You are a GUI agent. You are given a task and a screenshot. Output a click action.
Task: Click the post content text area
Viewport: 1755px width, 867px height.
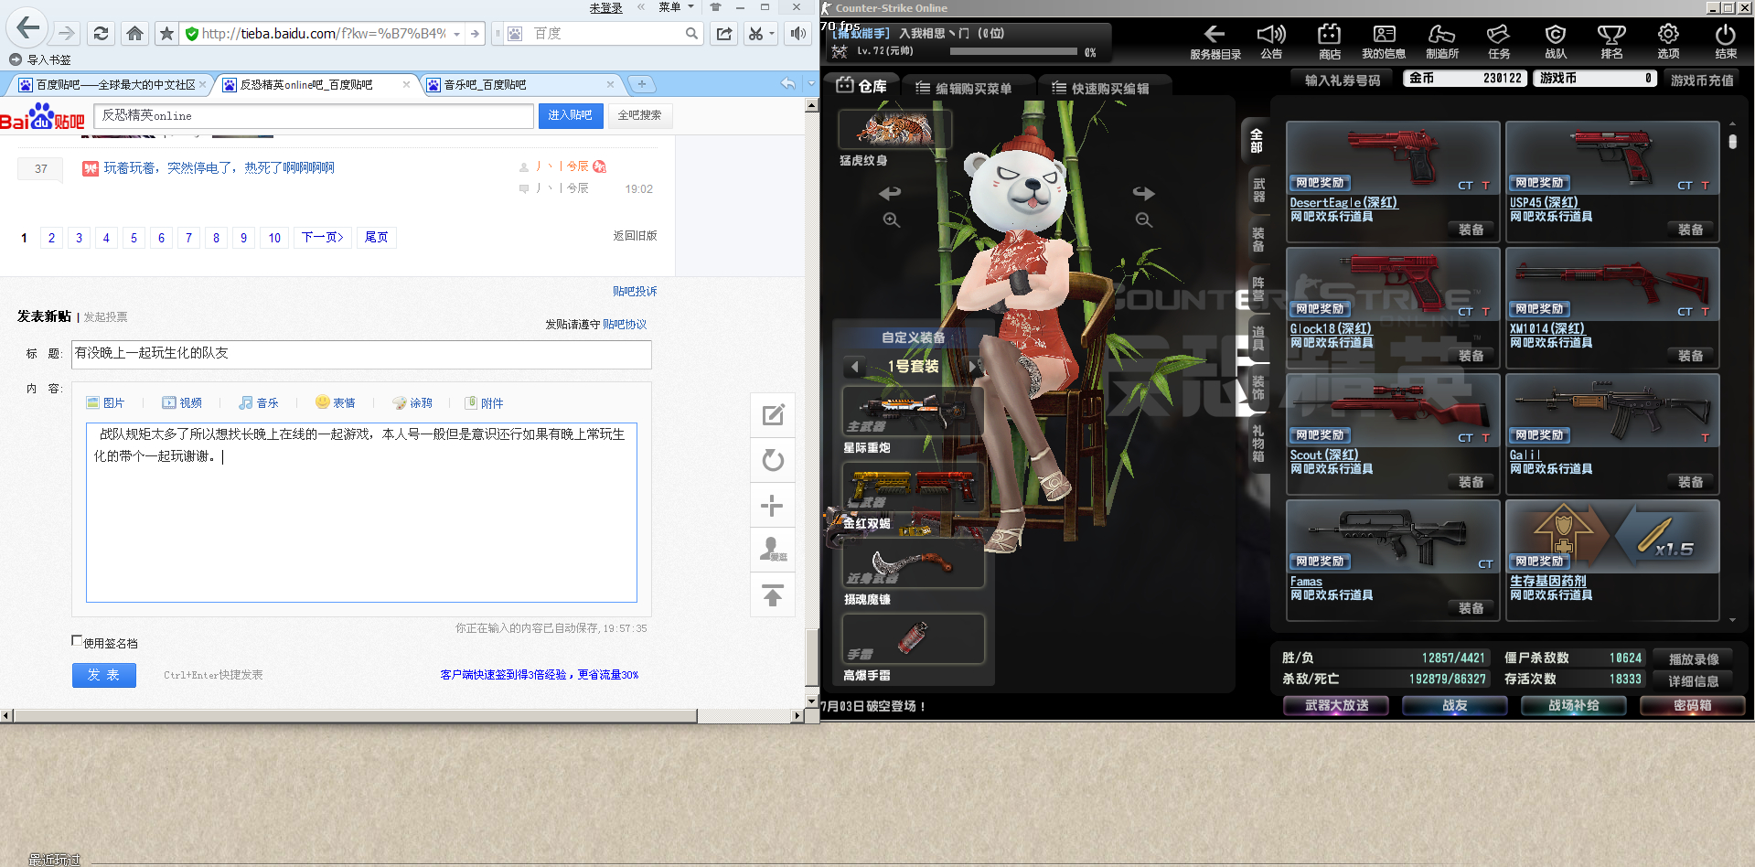[x=361, y=512]
